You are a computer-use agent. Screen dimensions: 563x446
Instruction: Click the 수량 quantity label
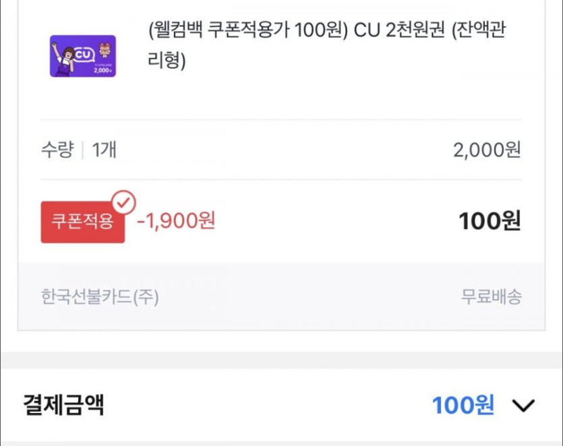pos(57,150)
